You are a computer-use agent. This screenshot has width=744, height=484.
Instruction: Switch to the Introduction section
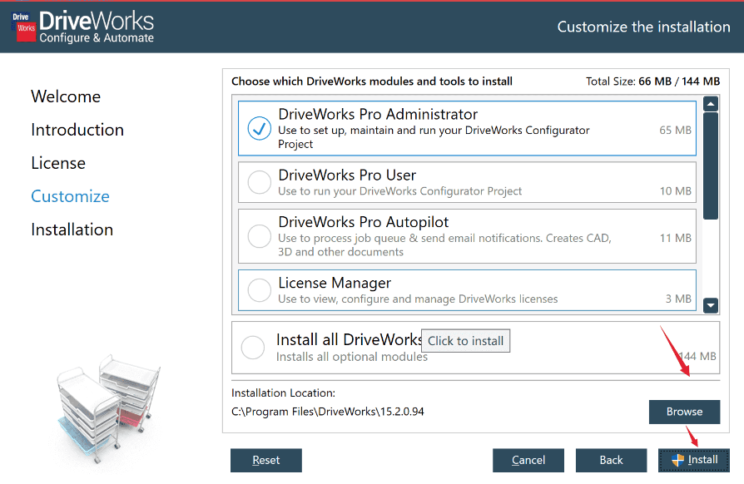[x=77, y=130]
